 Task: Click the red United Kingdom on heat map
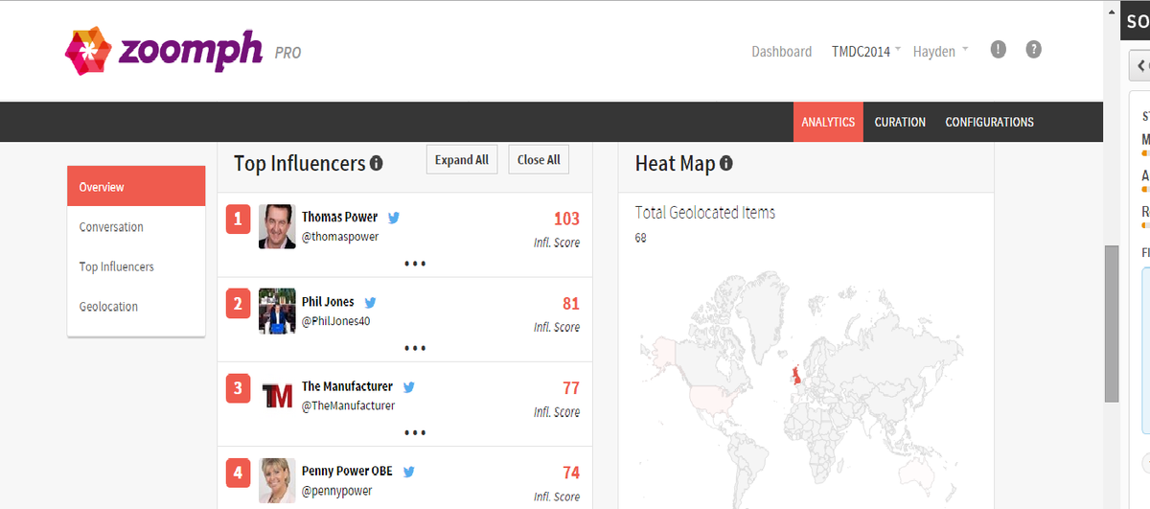point(795,374)
